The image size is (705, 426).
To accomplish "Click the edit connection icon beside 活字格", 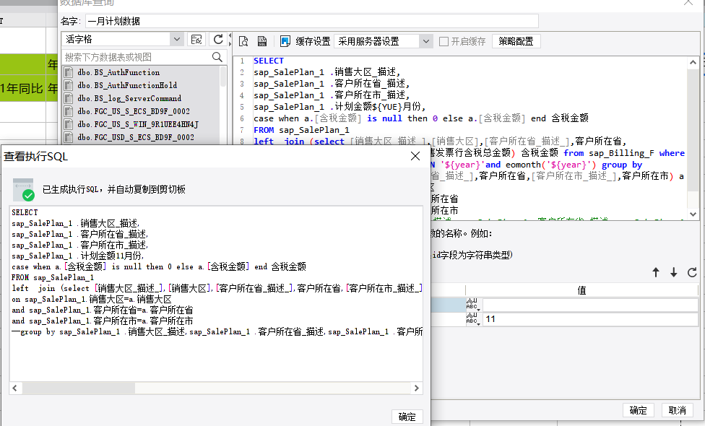I will point(196,40).
